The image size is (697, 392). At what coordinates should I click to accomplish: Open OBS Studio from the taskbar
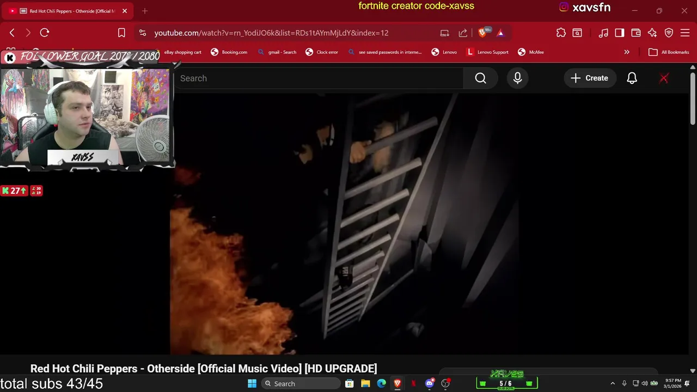pos(445,384)
